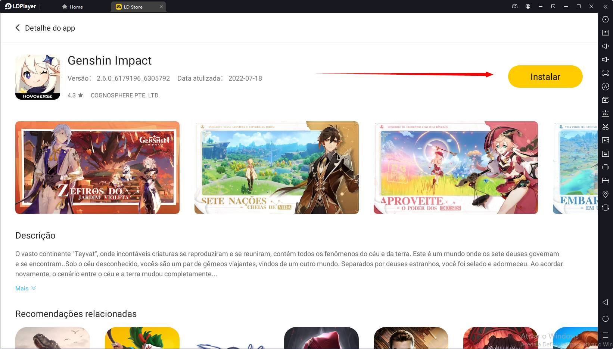Open the man-in-suit recommended app icon

click(411, 338)
